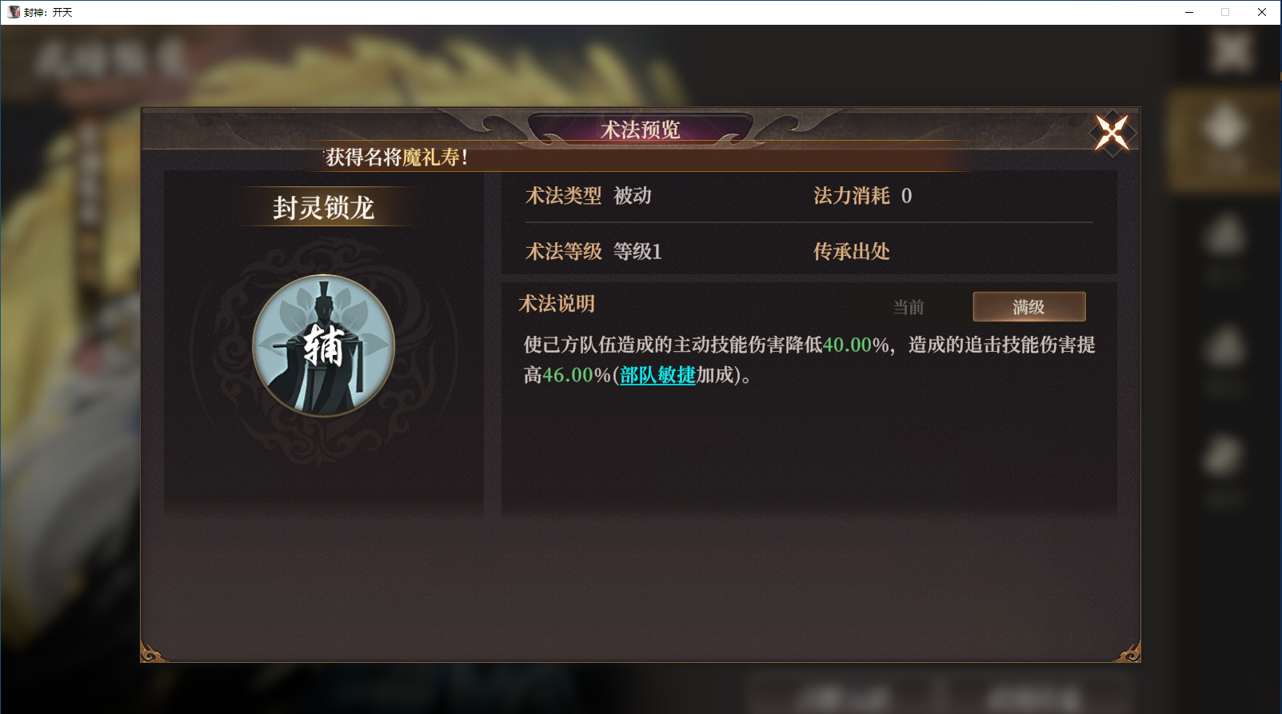Click the 获得名将魔礼寿 notification banner
The height and width of the screenshot is (714, 1282).
point(397,158)
